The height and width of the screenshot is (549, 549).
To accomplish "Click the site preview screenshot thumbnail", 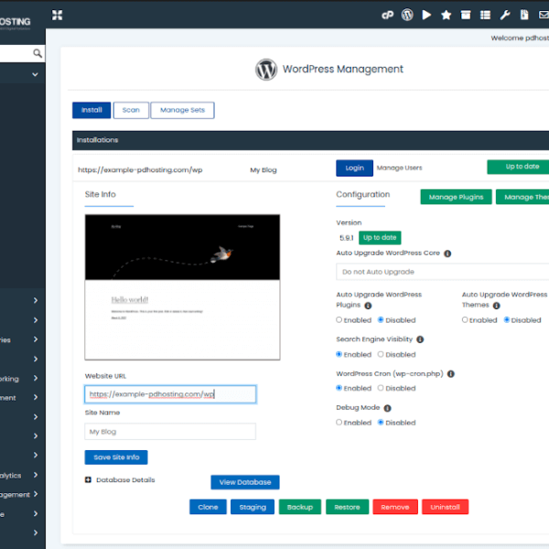I will coord(182,287).
